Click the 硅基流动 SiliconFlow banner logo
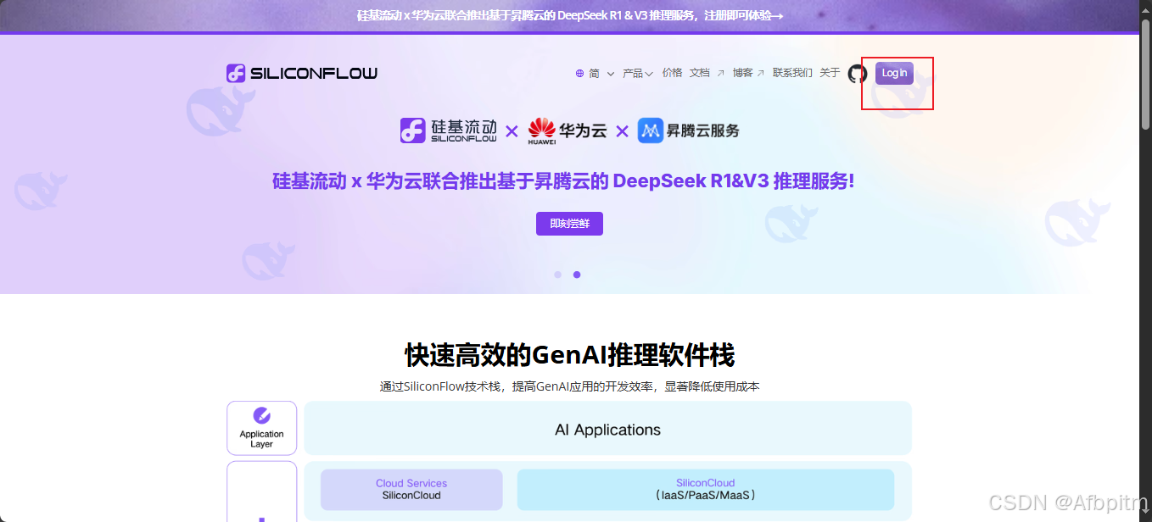The width and height of the screenshot is (1152, 522). click(x=449, y=130)
